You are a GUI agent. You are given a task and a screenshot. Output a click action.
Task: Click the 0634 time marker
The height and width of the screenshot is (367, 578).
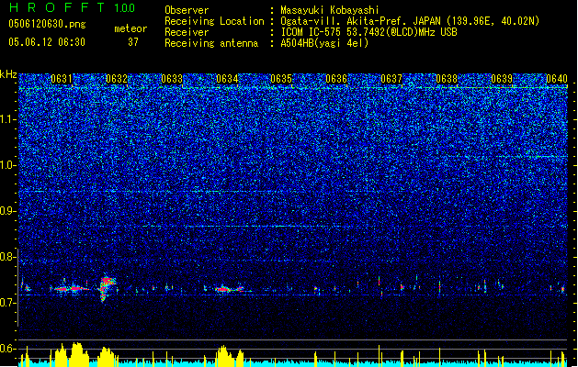coord(227,79)
